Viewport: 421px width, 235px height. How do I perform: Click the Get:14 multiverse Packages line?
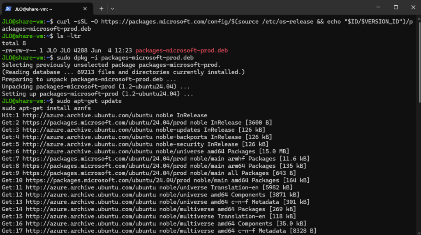[149, 210]
